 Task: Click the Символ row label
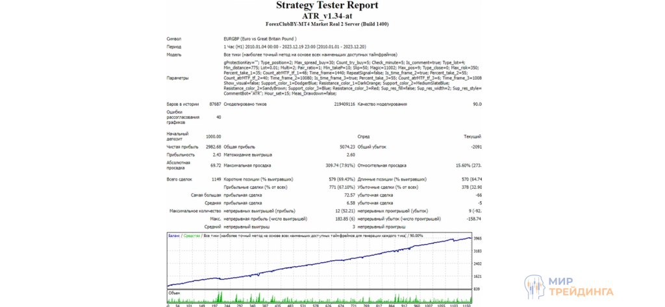click(x=174, y=38)
